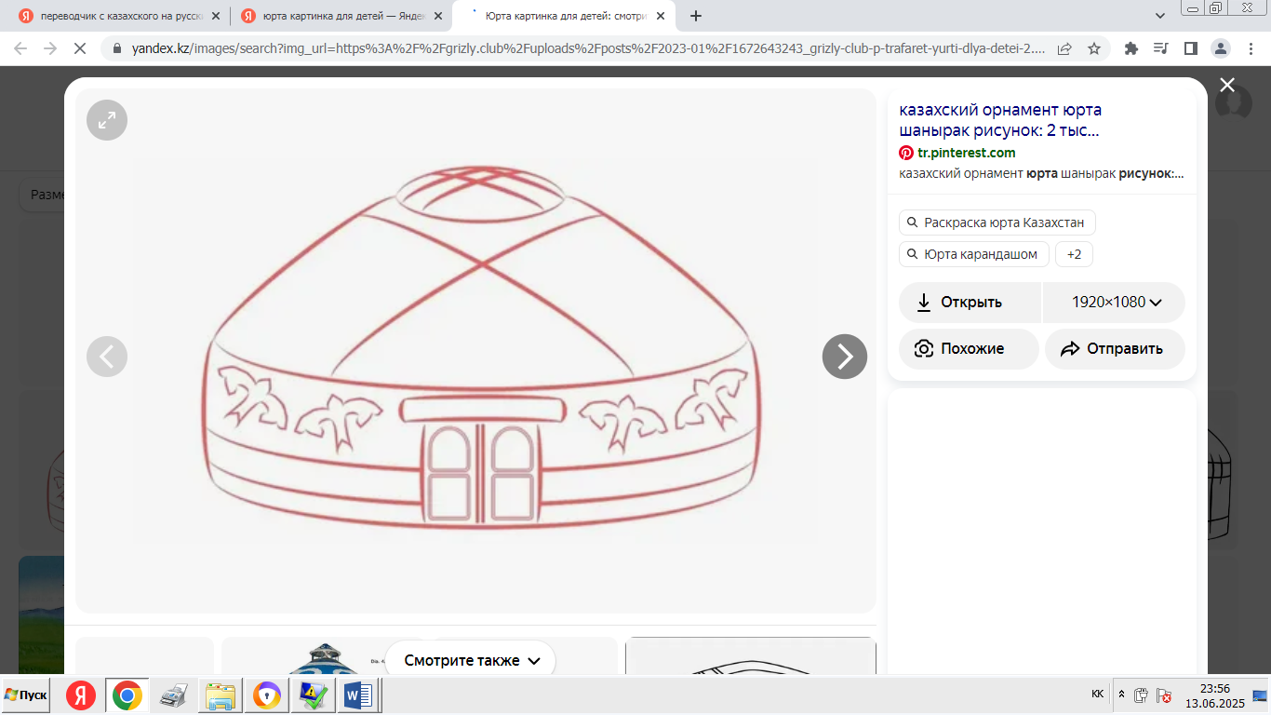1271x715 pixels.
Task: View site security lock information
Action: 117,48
